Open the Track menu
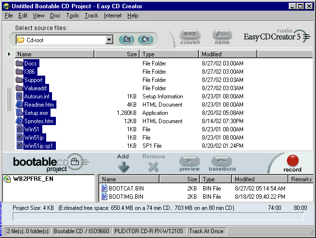Image resolution: width=316 pixels, height=238 pixels. 91,16
